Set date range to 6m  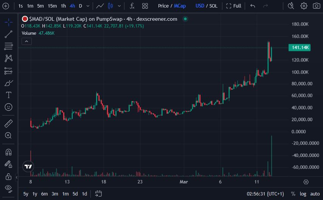44,194
